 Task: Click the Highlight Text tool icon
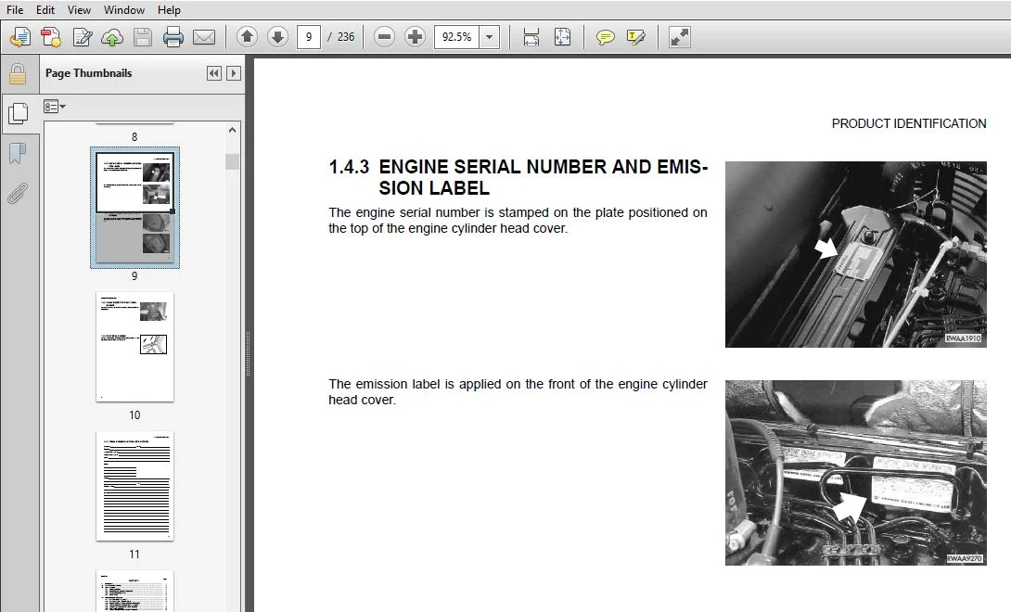[x=635, y=37]
